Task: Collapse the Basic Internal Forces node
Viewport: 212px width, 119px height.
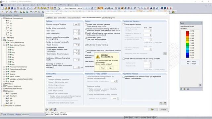Action: [4, 45]
